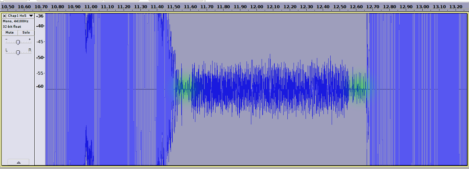Click the 12.00 mark on the timeline ruler

tap(256, 7)
